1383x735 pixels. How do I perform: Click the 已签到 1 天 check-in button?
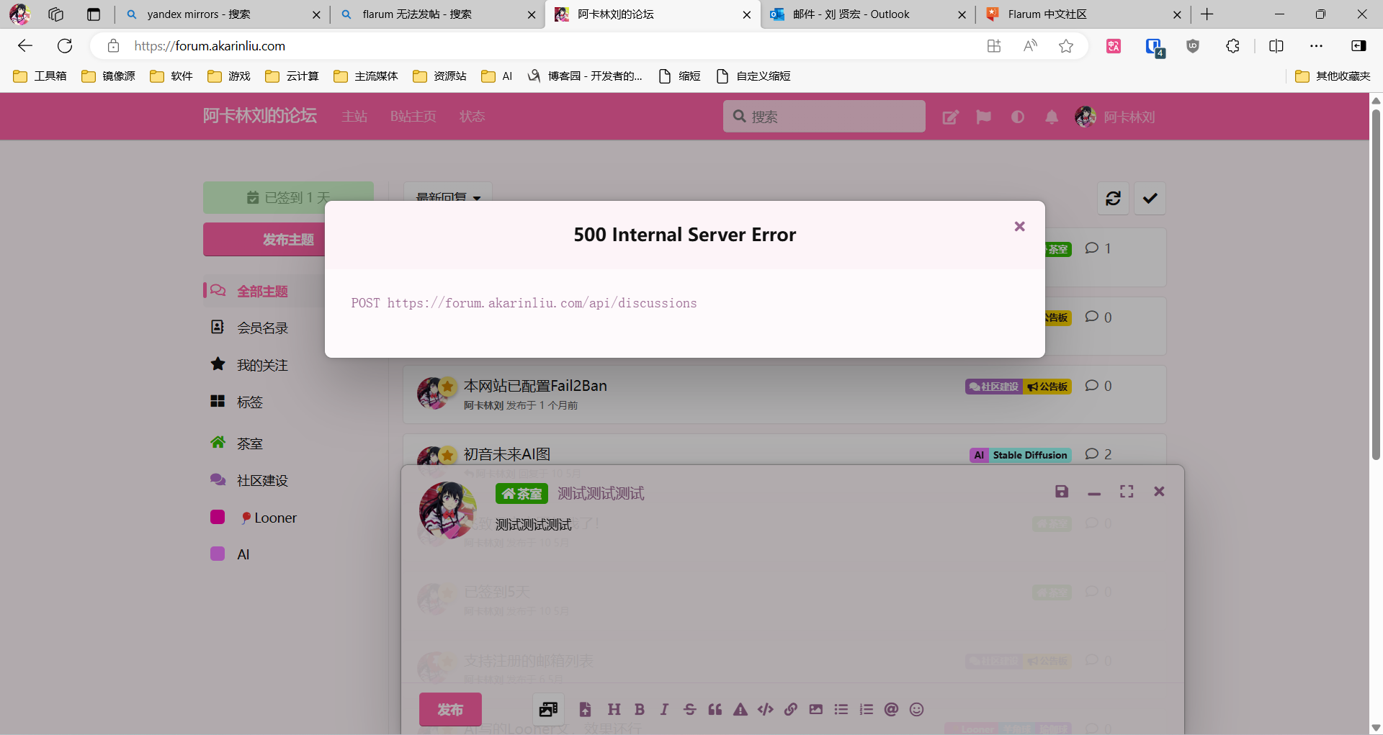click(x=288, y=197)
